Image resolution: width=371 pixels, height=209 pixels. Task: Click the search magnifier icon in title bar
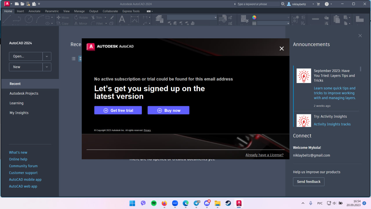[x=283, y=4]
